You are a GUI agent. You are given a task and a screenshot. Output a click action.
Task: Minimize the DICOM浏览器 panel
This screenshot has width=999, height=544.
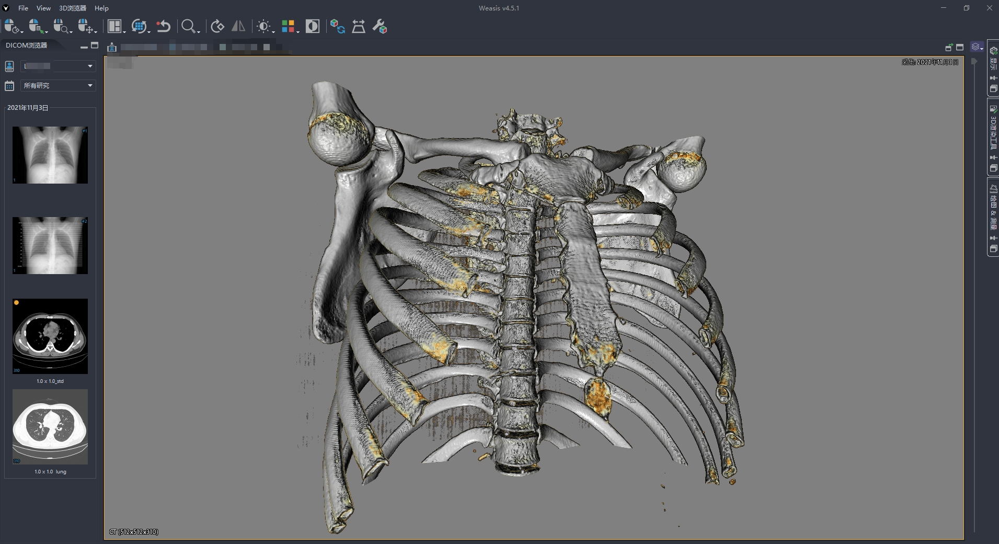click(x=84, y=47)
